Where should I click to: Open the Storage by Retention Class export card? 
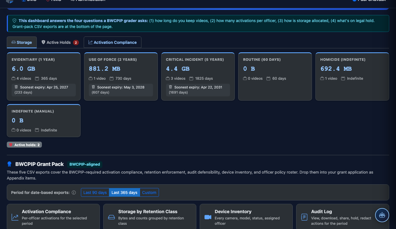coord(150,217)
